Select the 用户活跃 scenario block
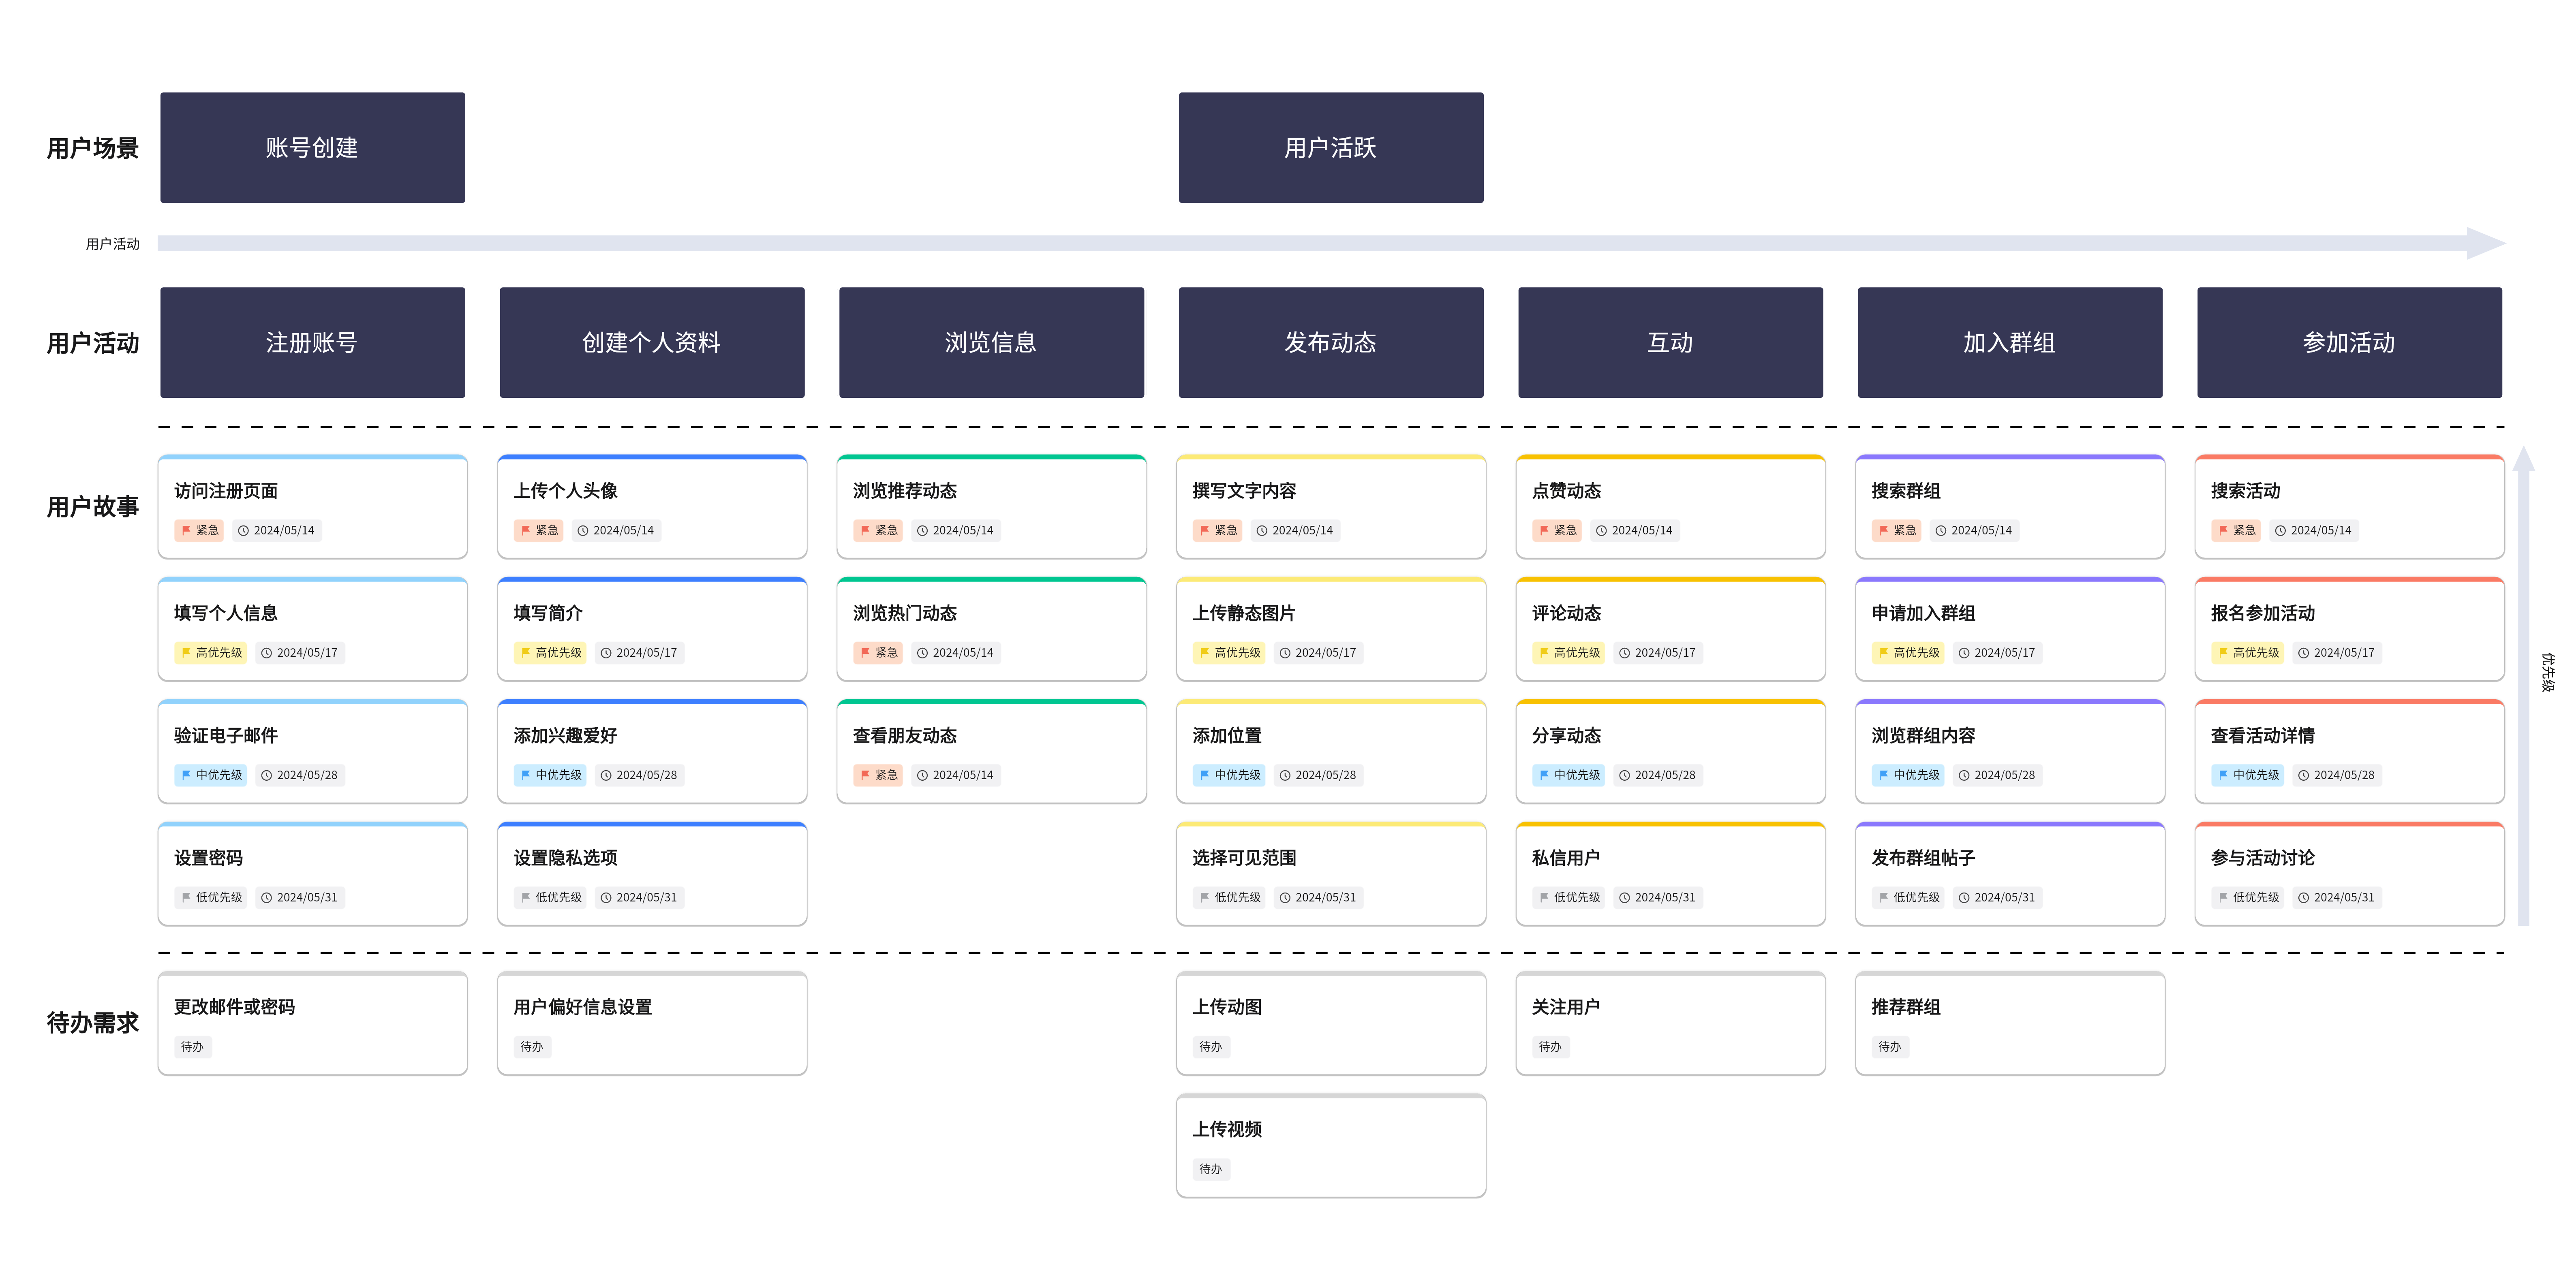Screen dimensions: 2576x1275 (x=1330, y=148)
